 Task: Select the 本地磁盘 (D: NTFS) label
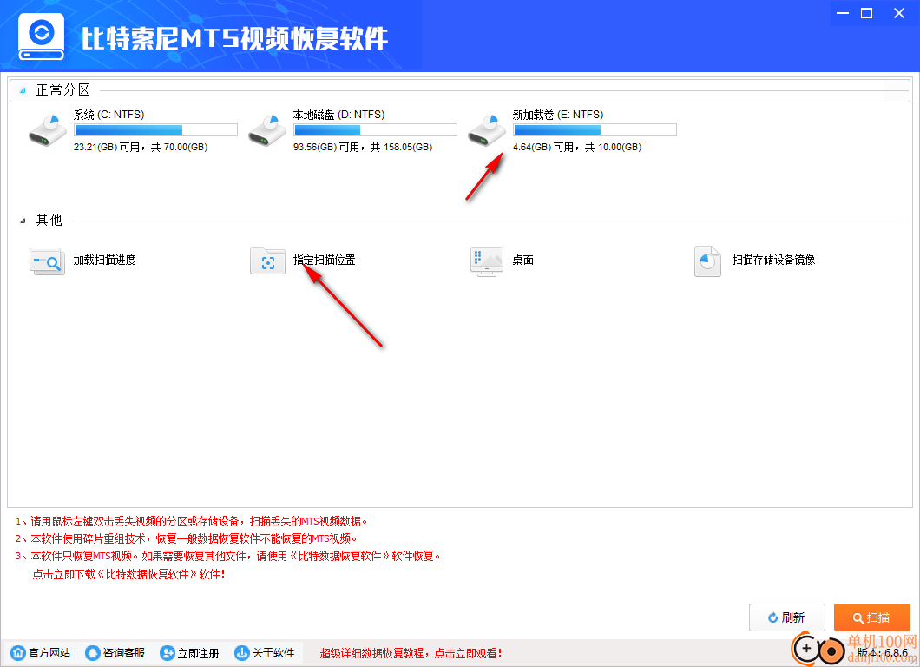click(338, 115)
